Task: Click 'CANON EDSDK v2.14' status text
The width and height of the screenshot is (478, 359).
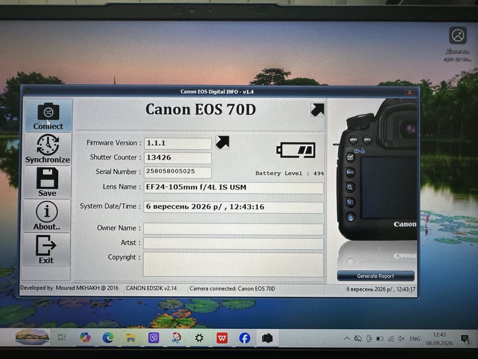Action: (151, 288)
